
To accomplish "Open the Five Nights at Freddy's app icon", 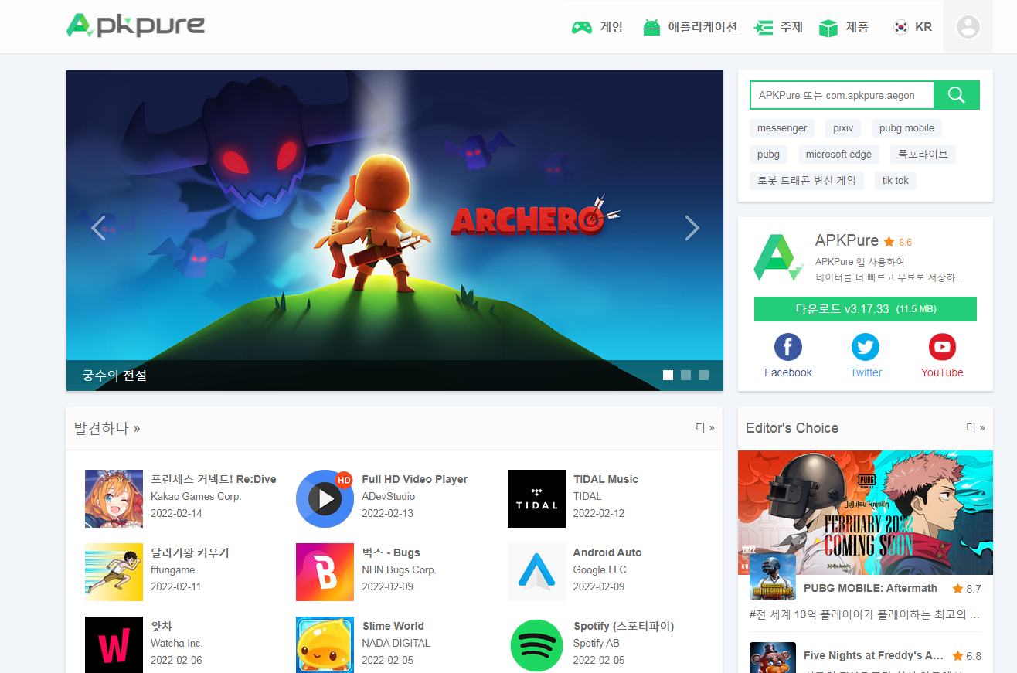I will [773, 658].
